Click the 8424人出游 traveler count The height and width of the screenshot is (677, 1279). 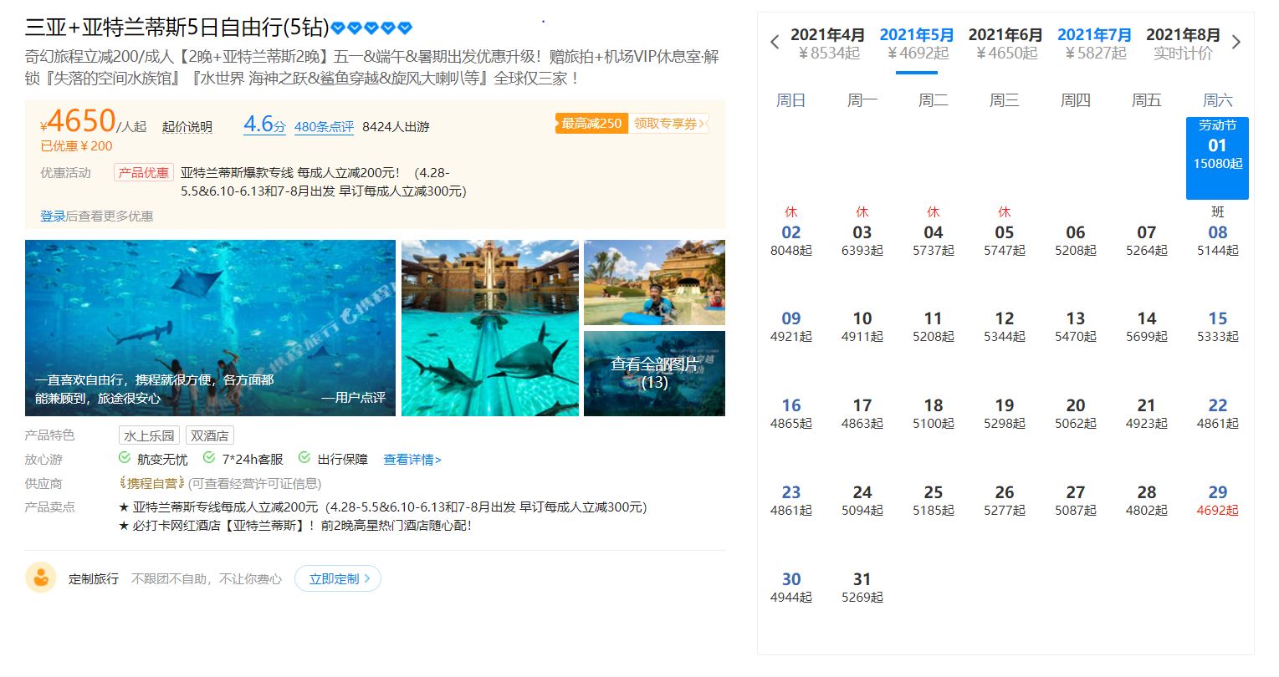click(x=396, y=127)
